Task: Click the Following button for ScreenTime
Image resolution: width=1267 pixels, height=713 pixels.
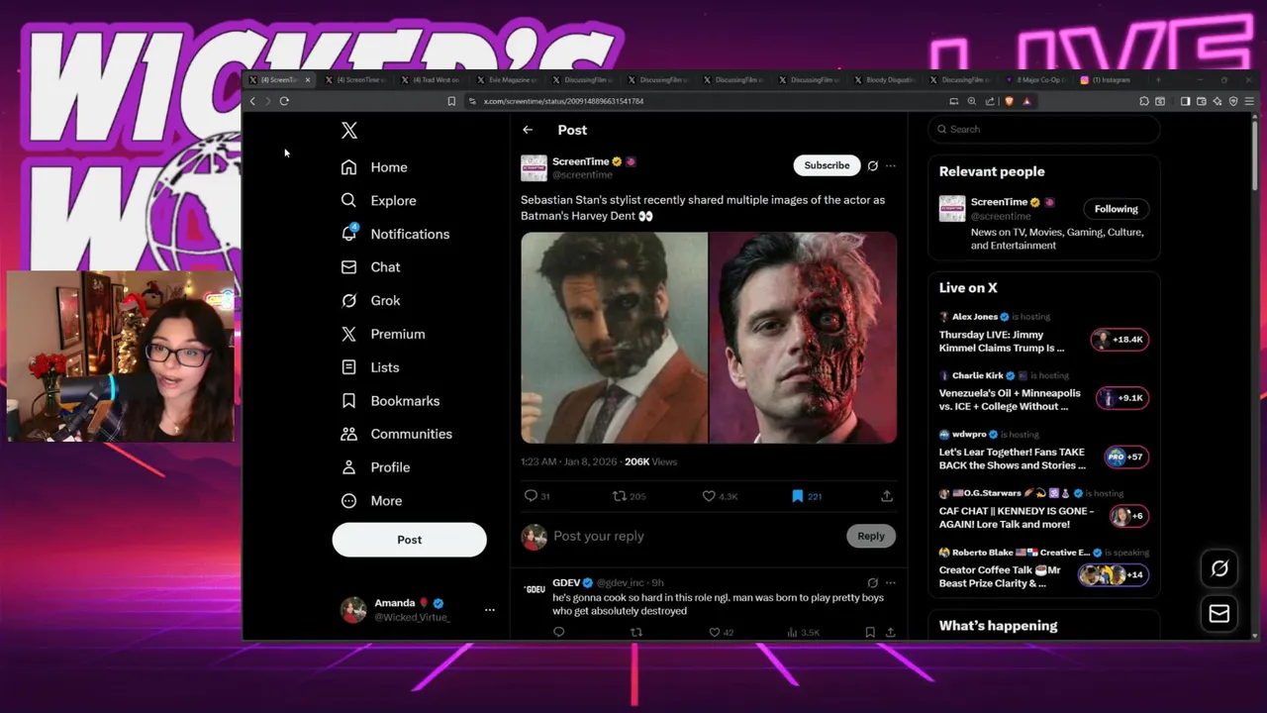Action: [x=1116, y=209]
